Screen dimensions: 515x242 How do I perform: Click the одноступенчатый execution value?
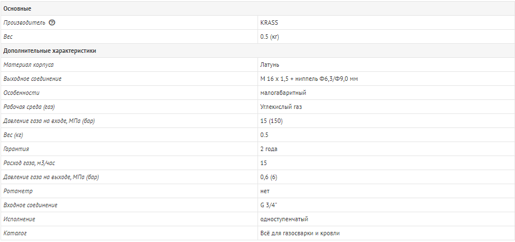(x=284, y=219)
